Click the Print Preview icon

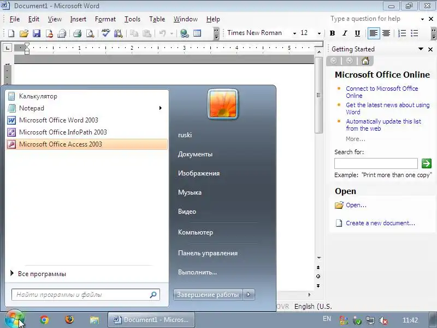tap(90, 33)
